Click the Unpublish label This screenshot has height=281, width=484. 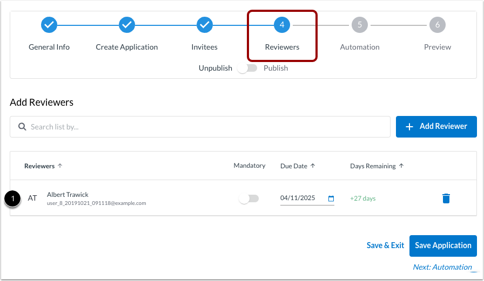[x=215, y=68]
